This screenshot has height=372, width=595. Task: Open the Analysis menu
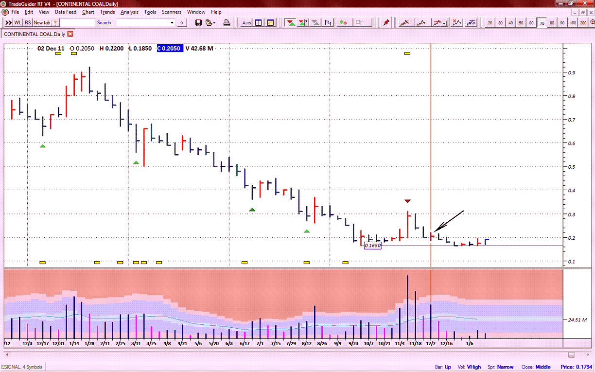point(129,12)
